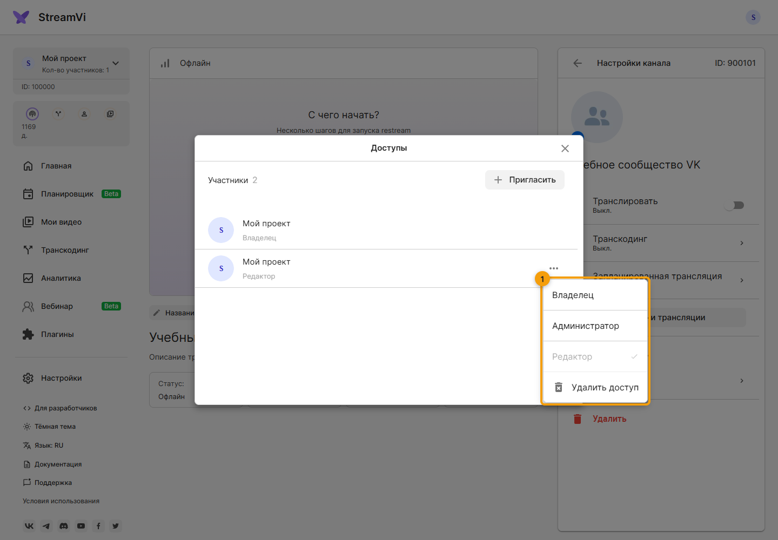This screenshot has width=778, height=540.
Task: Open the YouTube social link
Action: [81, 526]
